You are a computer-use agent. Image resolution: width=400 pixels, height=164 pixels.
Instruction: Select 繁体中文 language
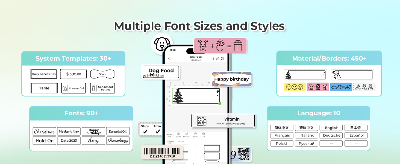coord(307,128)
